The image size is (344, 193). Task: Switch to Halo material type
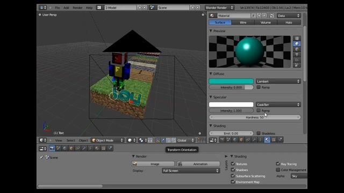pos(289,23)
